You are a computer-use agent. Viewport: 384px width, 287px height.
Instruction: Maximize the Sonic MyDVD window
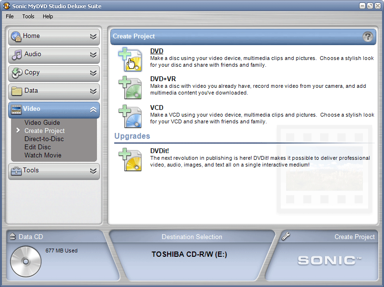370,6
